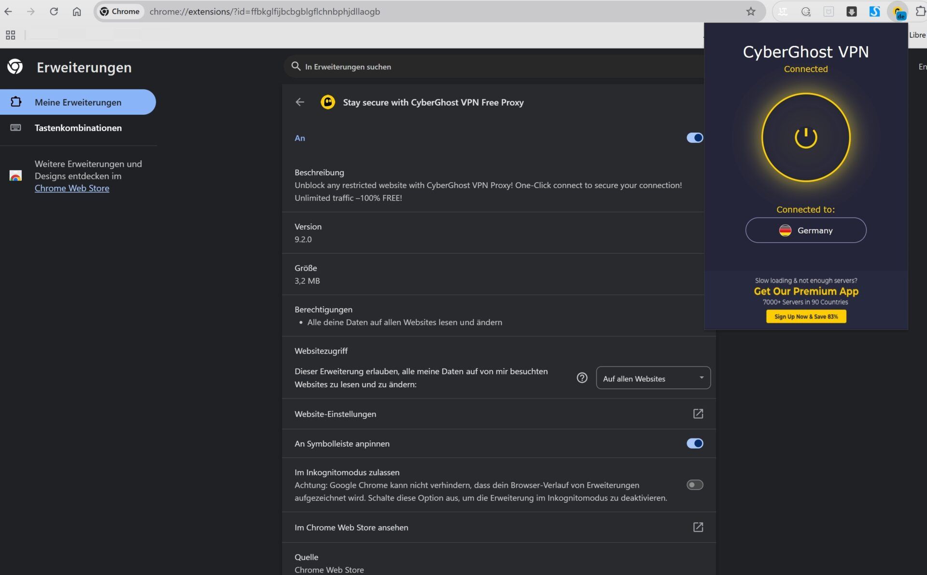Click the Berechtigungen heading
Image resolution: width=927 pixels, height=575 pixels.
click(323, 310)
